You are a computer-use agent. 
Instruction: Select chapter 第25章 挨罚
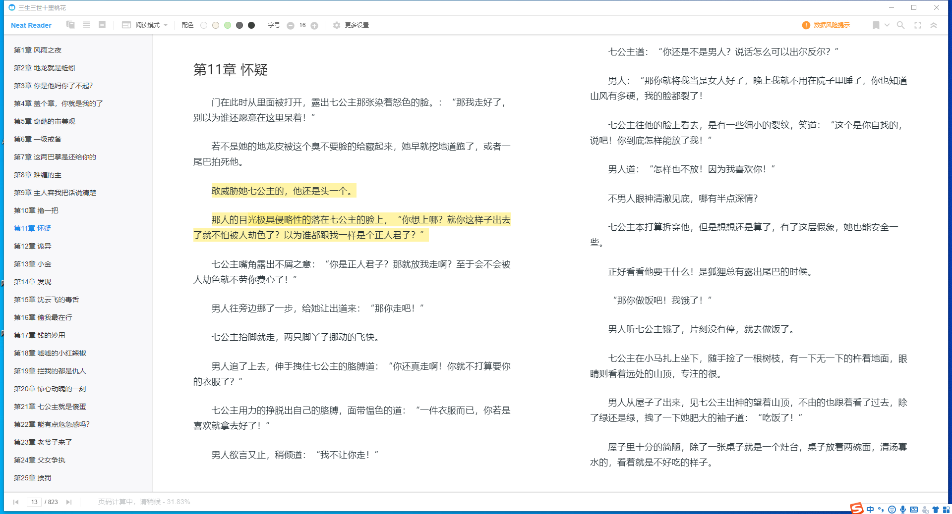tap(33, 478)
